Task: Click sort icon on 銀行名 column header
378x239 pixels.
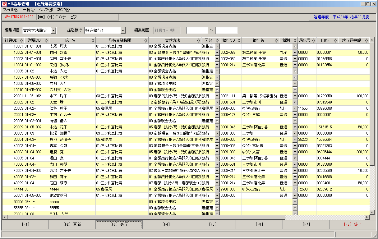Action: coord(276,40)
